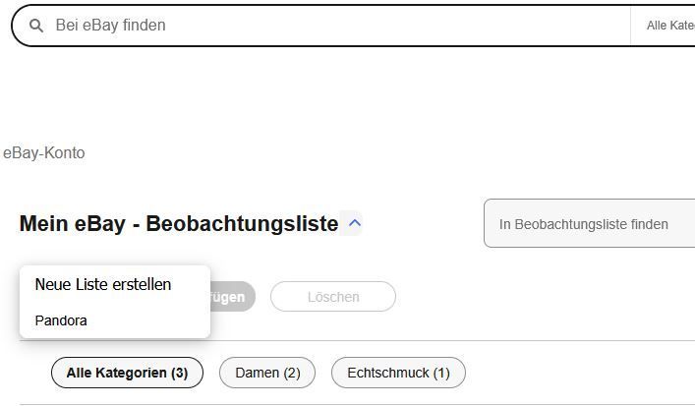
Task: Click the partially hidden hinzufügen button
Action: pos(231,297)
